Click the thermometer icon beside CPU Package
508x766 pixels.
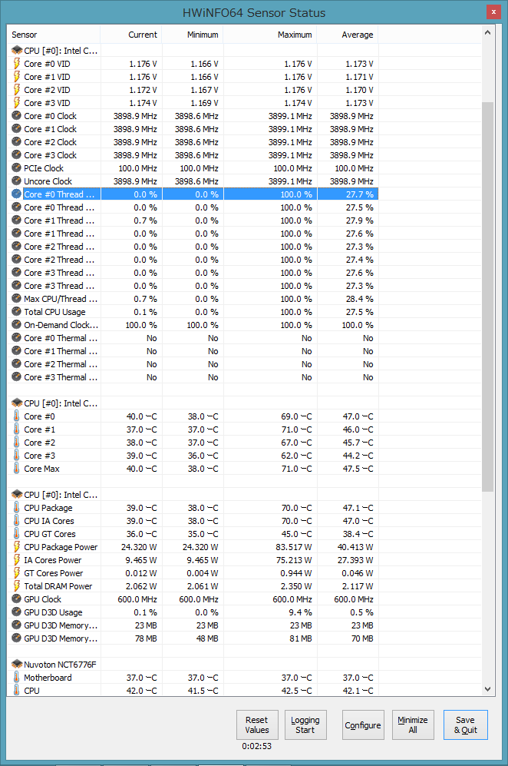pos(17,508)
